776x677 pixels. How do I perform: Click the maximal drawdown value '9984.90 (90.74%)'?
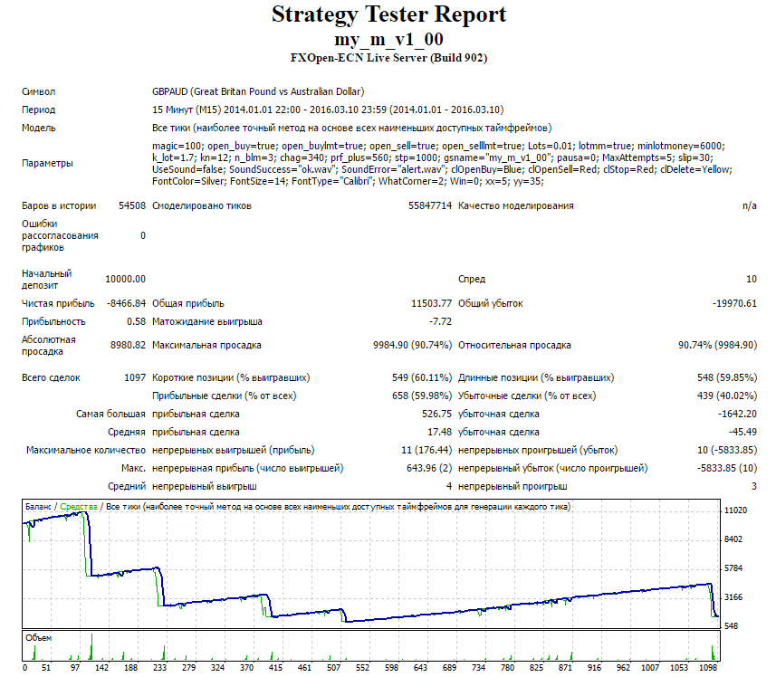[412, 346]
